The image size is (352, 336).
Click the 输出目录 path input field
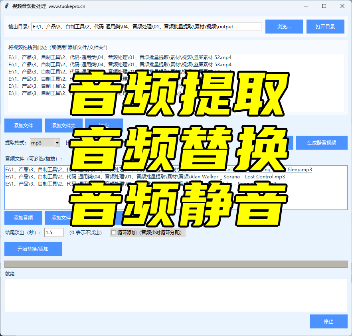pos(146,27)
